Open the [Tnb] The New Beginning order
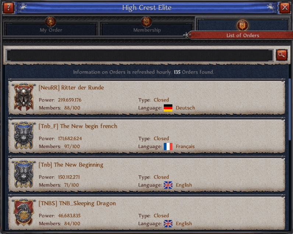Screen dimensions: 293x234 click(x=147, y=174)
